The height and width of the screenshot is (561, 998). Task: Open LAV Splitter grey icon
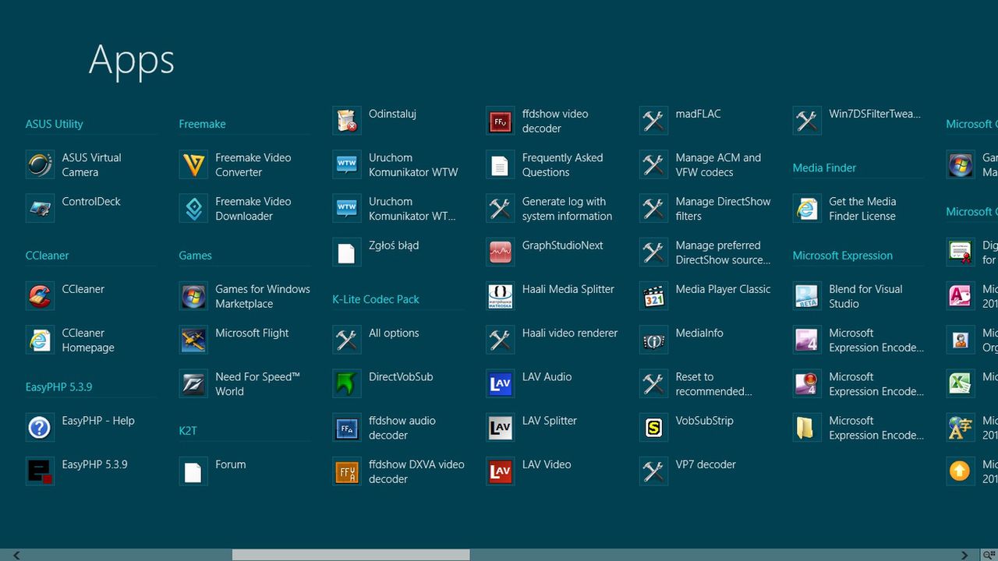pos(501,428)
